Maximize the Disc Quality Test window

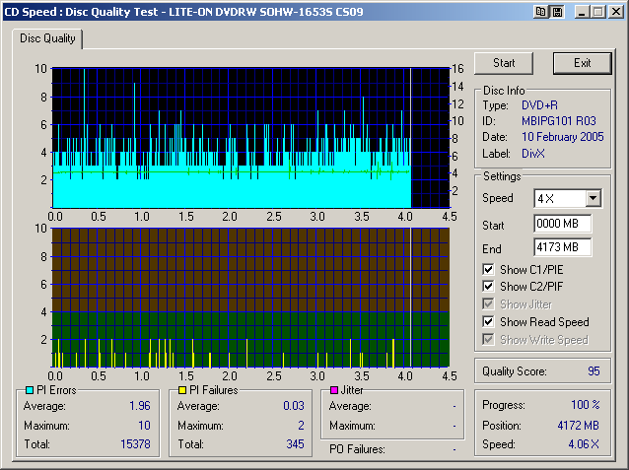point(597,12)
